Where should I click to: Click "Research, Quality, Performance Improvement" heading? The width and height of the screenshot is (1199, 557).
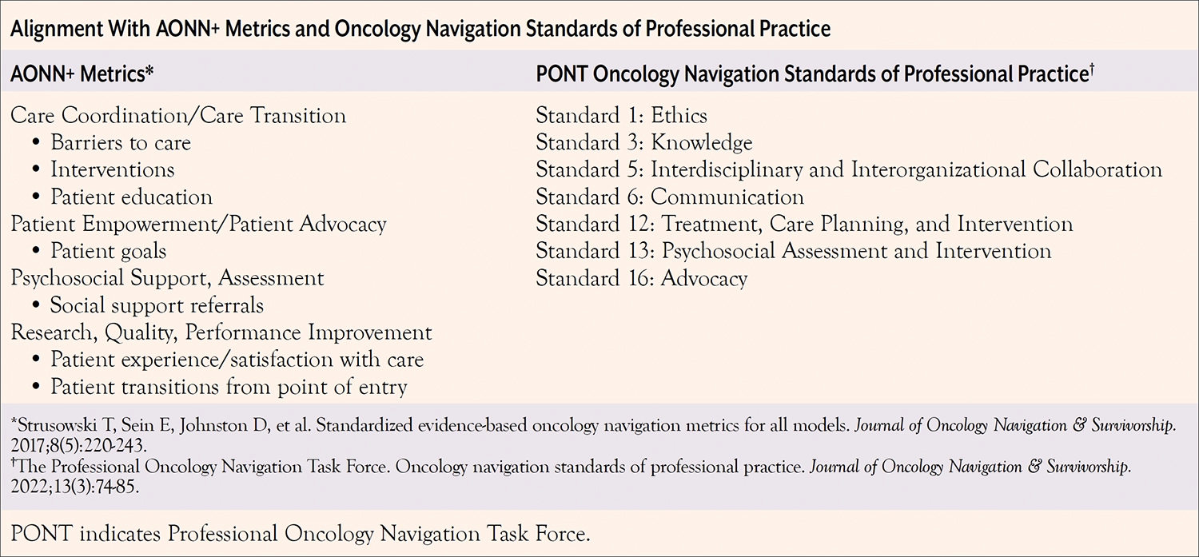click(221, 332)
